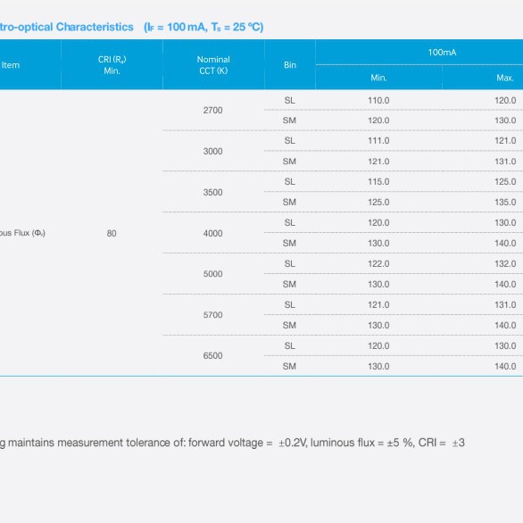The width and height of the screenshot is (523, 523).
Task: Select the 5000 CCT cell
Action: (212, 274)
